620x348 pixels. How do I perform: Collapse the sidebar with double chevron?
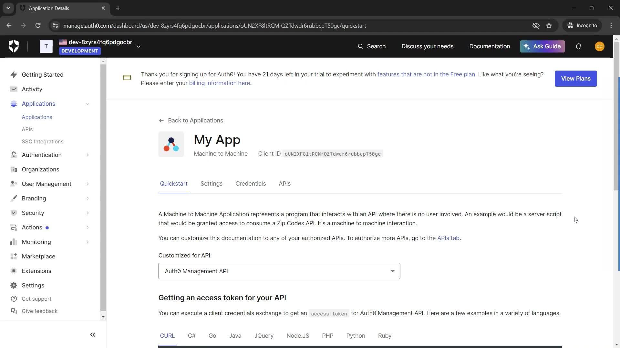click(x=93, y=335)
